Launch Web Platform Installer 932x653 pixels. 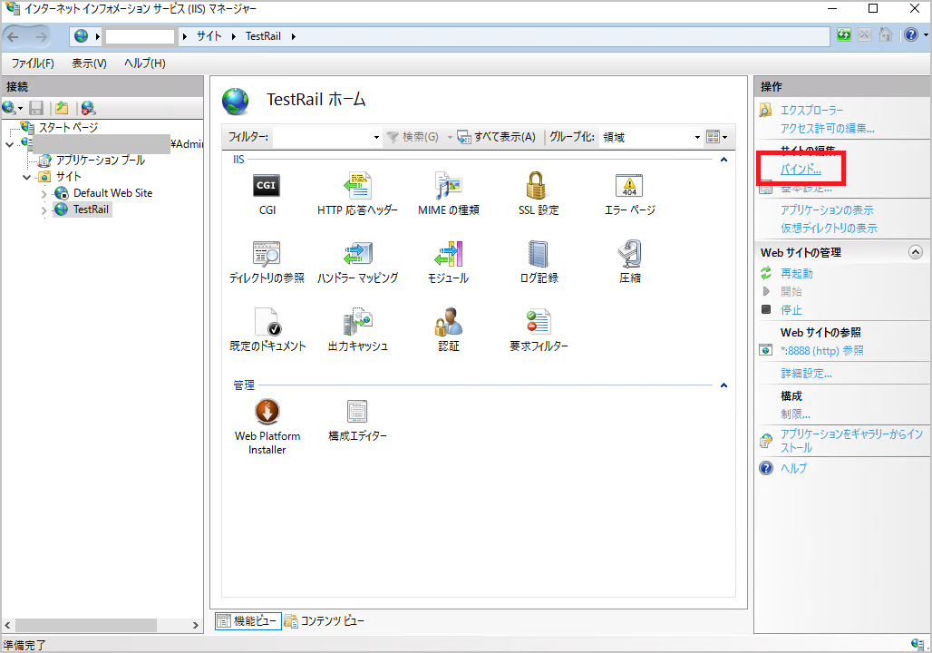click(267, 414)
